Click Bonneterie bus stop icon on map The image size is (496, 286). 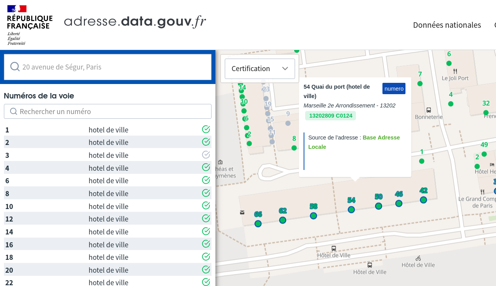(429, 110)
